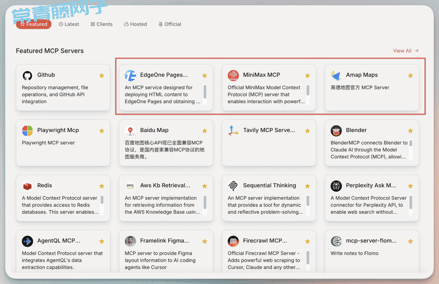
Task: Open the Framelink Figma card title
Action: 165,241
